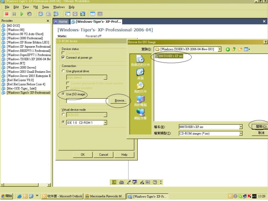Image resolution: width=268 pixels, height=201 pixels.
Task: Open the Team menu
Action: click(x=46, y=7)
